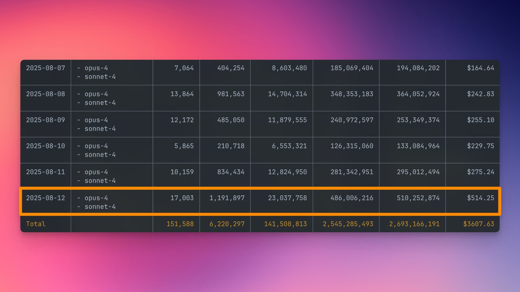This screenshot has height=292, width=520.
Task: Select the 2025-08-09 date cell
Action: pos(45,120)
